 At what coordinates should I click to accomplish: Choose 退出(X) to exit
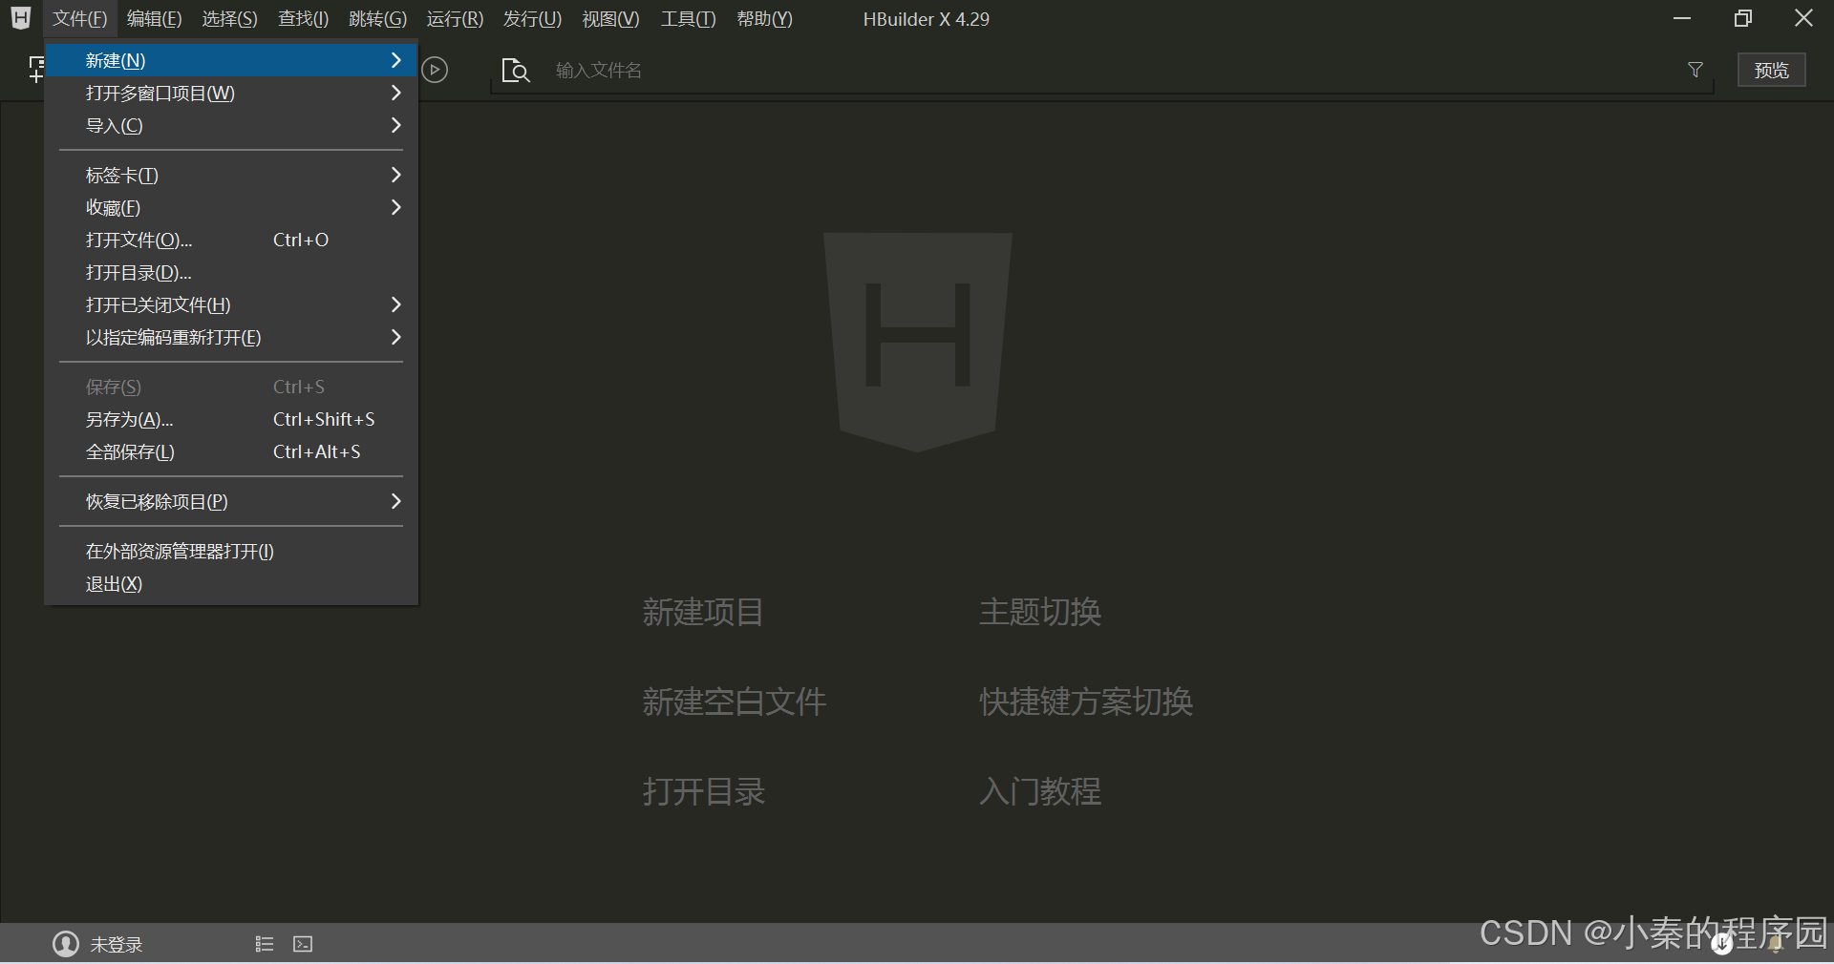231,583
